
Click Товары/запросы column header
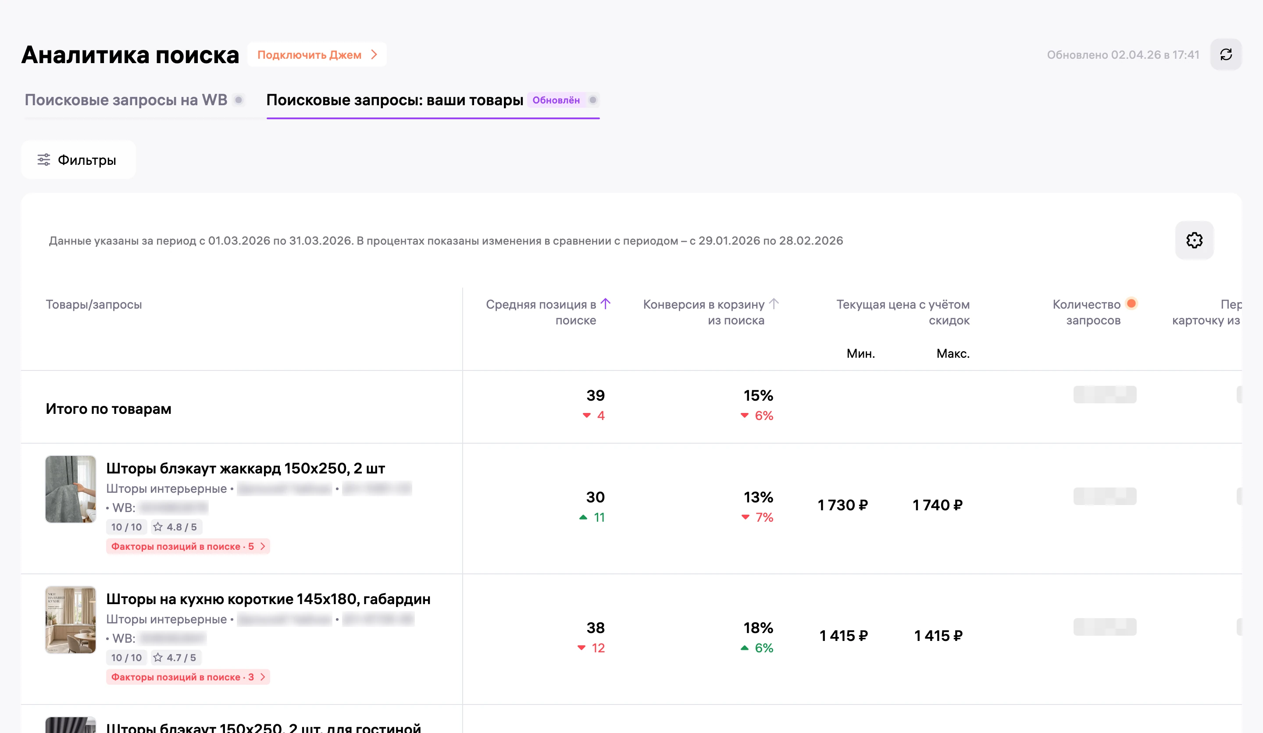94,304
